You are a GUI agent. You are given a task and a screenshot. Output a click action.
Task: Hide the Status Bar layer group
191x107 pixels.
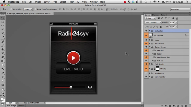tap(146, 31)
